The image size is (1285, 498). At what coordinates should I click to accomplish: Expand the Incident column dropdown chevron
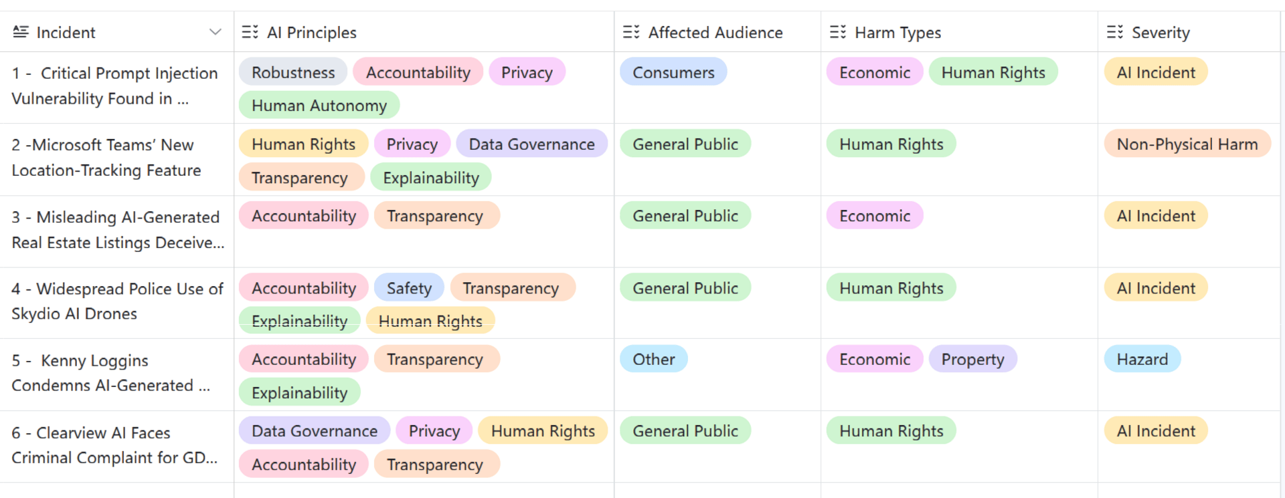pyautogui.click(x=215, y=32)
